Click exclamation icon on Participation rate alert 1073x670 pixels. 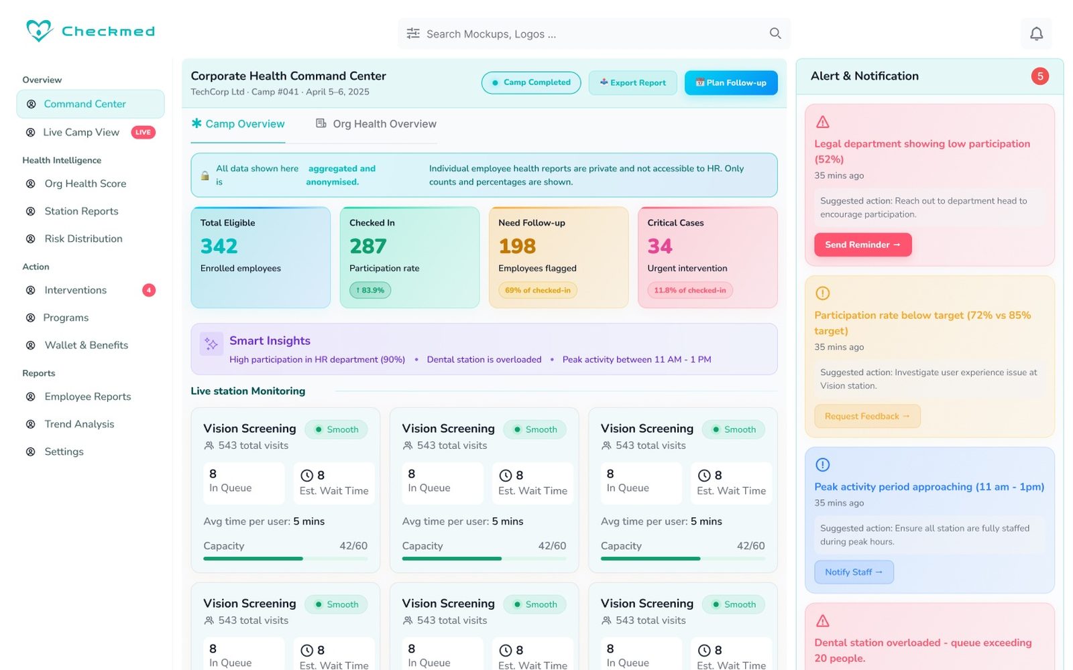click(x=822, y=293)
